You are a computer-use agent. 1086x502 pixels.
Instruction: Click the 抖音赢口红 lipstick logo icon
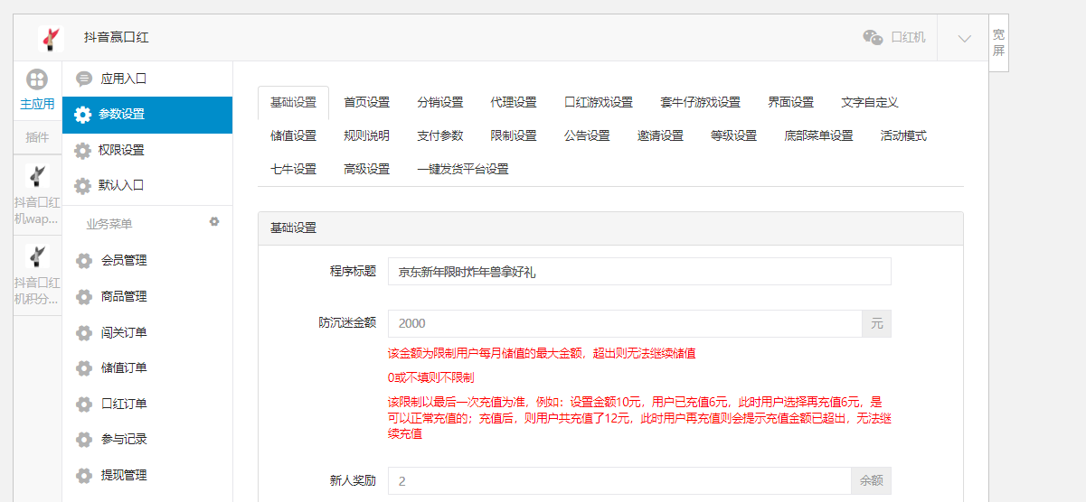51,38
